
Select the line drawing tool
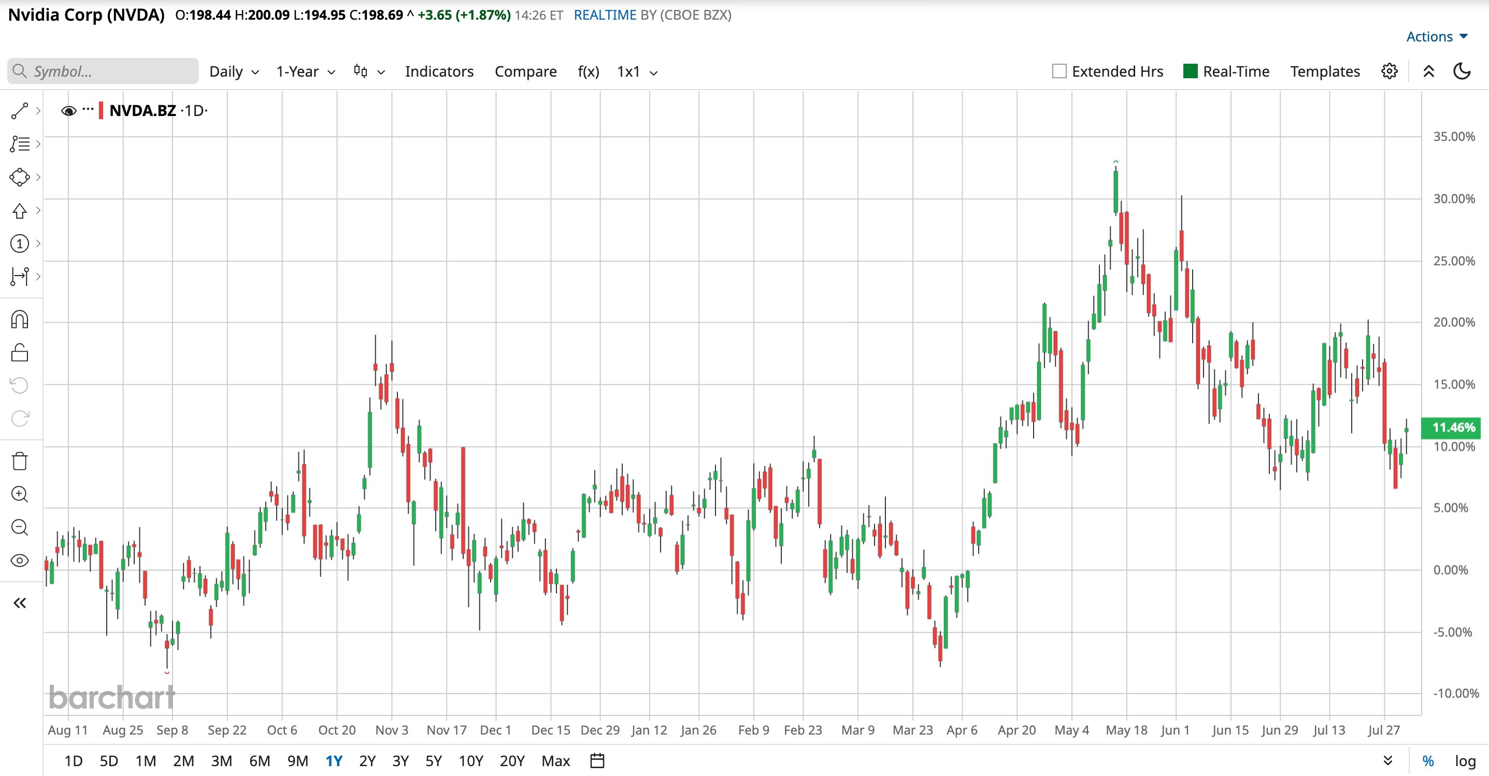point(20,111)
